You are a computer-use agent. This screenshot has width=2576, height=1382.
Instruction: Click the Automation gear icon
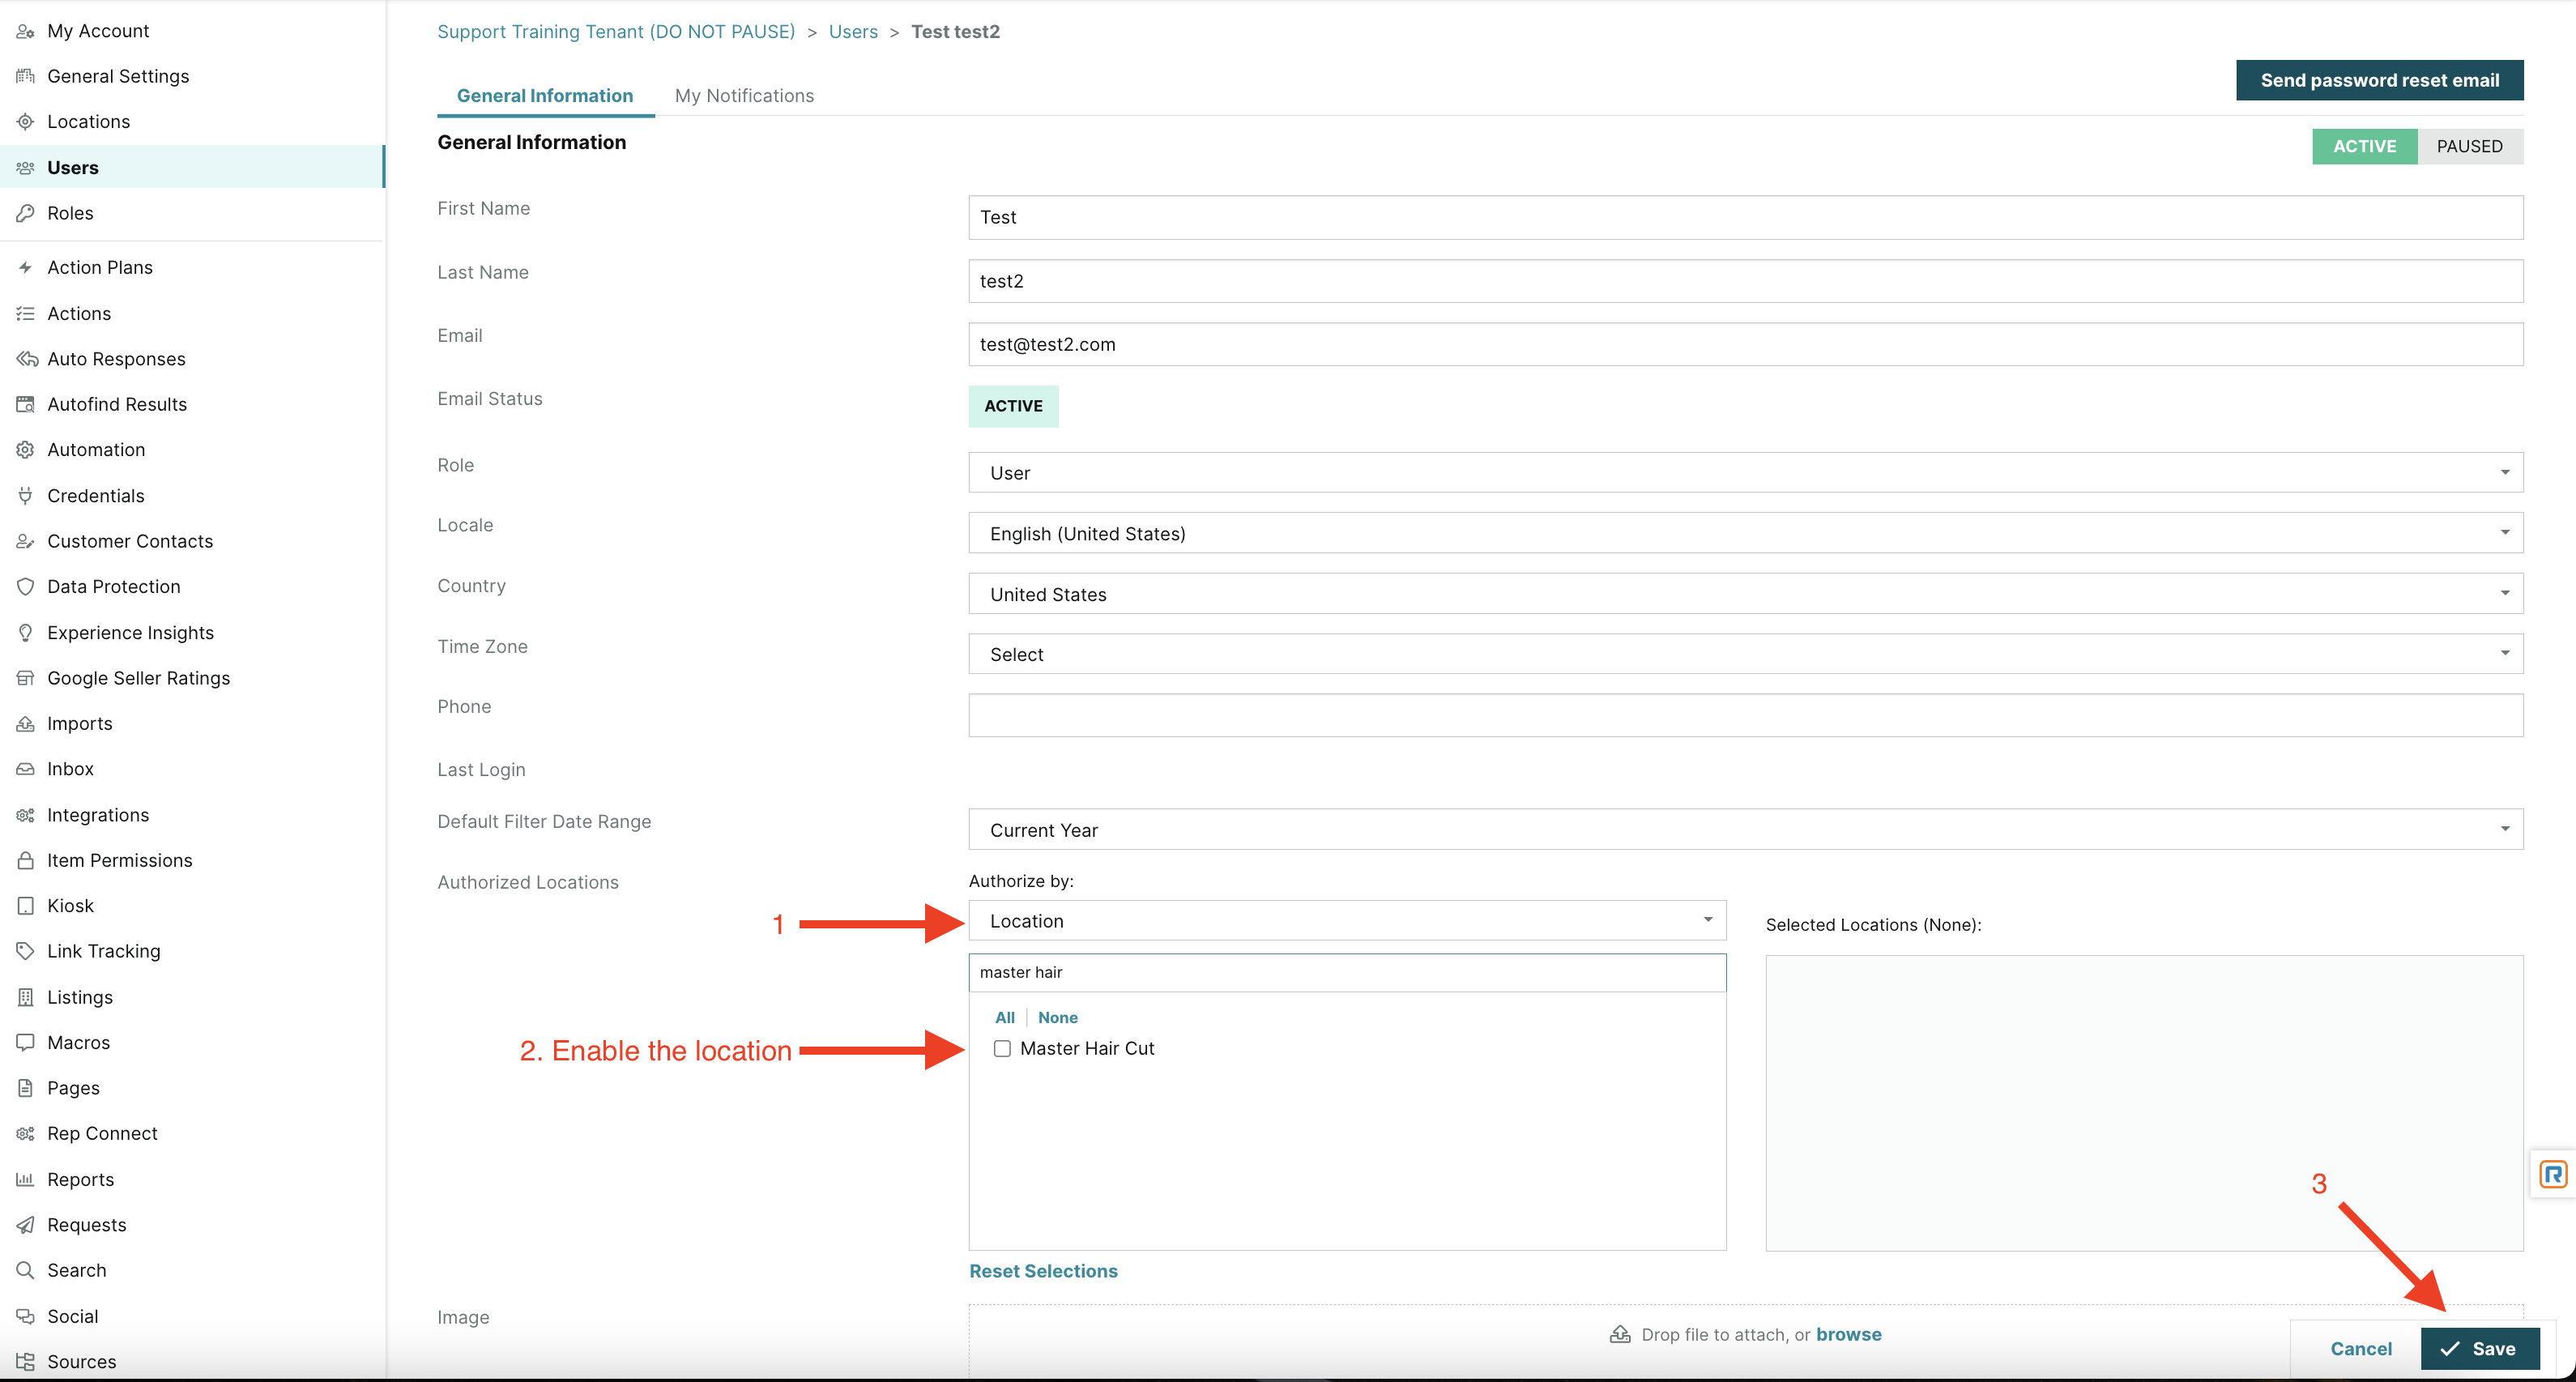26,450
